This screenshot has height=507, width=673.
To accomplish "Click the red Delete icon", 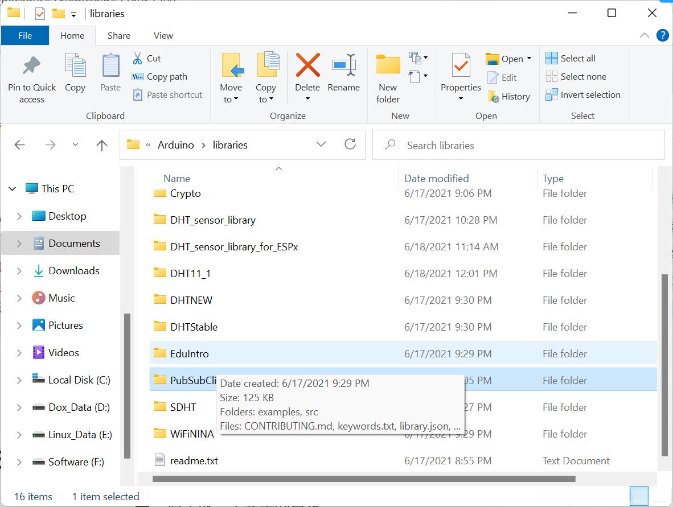I will tap(307, 65).
